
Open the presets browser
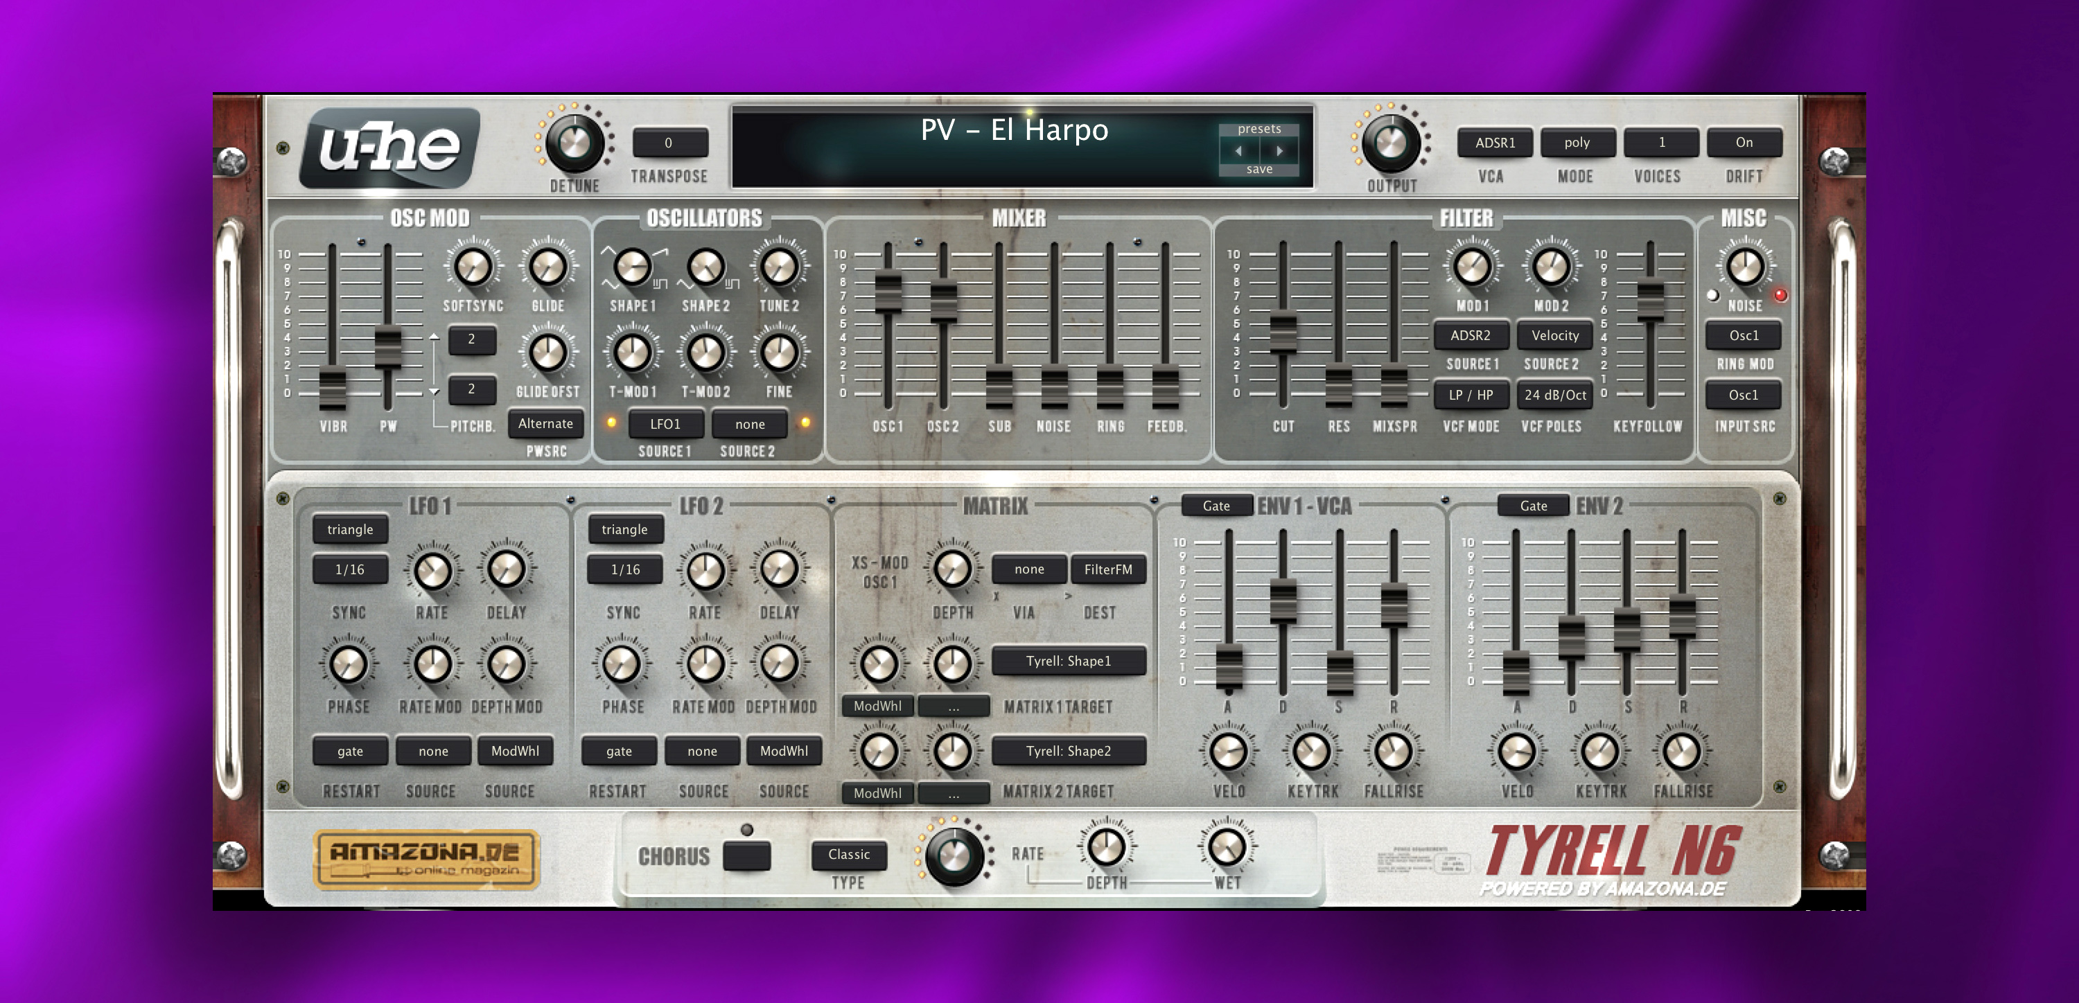pyautogui.click(x=1259, y=129)
